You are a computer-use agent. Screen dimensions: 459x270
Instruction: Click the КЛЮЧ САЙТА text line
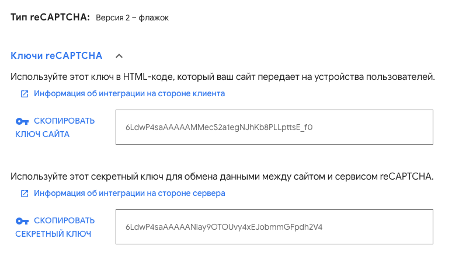click(43, 134)
